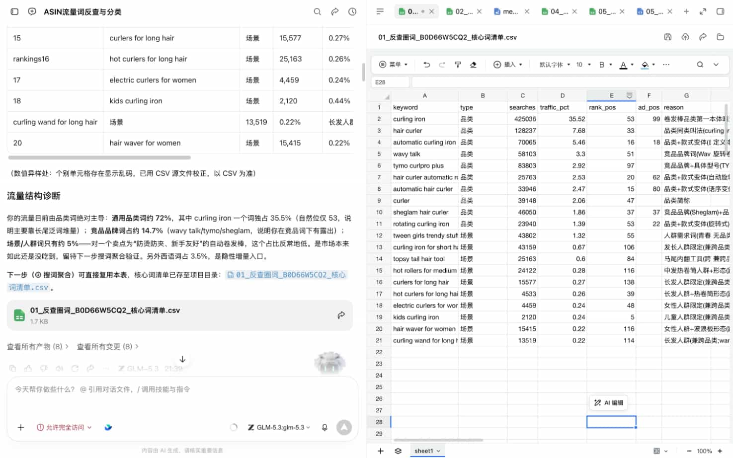Click 查看所有产物 (8) link
733x458 pixels.
[x=38, y=346]
